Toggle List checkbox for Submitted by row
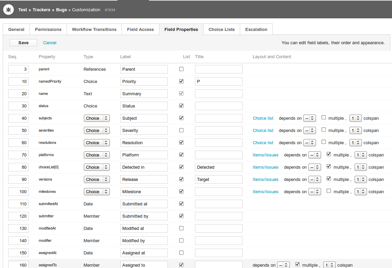This screenshot has width=392, height=268. [x=181, y=216]
